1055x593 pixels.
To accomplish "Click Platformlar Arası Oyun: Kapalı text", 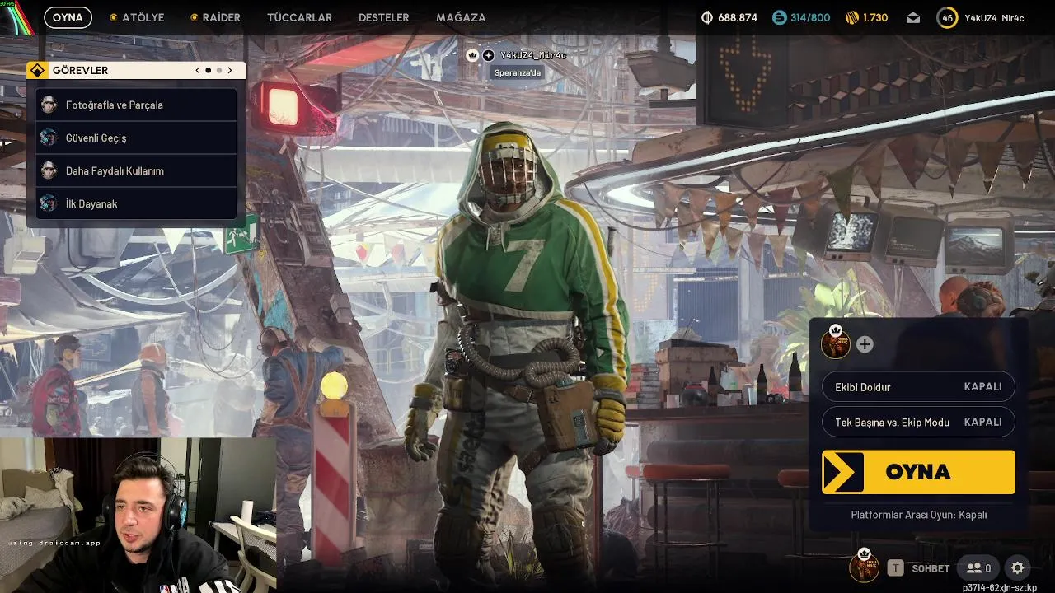I will pos(918,515).
